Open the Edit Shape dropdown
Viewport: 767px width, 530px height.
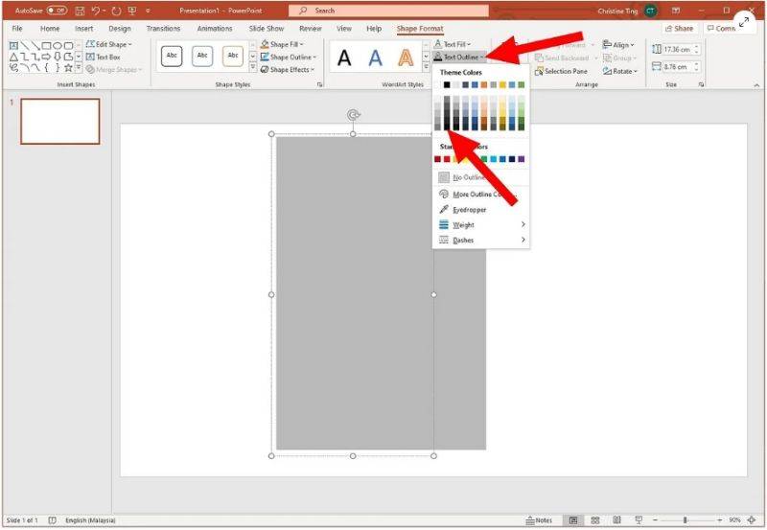click(108, 44)
